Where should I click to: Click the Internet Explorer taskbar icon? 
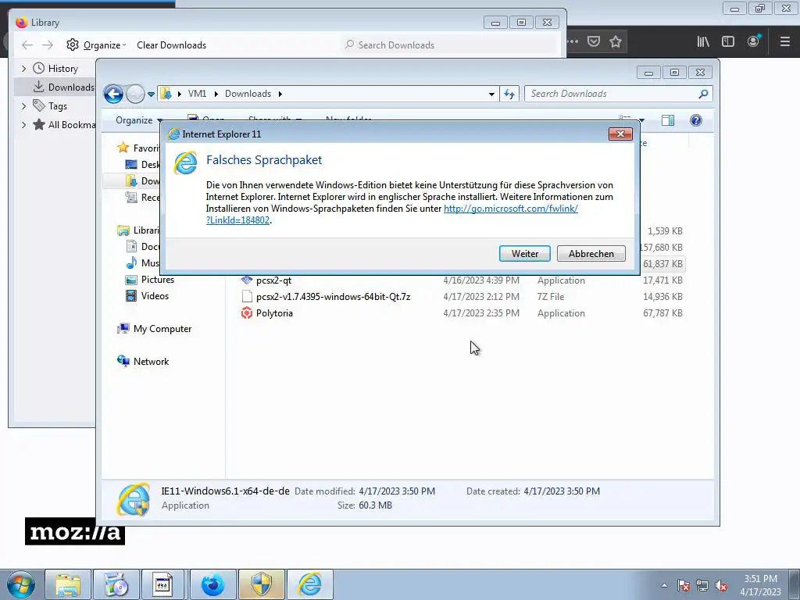point(309,584)
